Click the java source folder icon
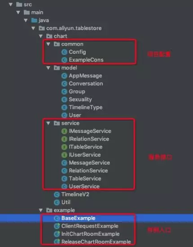This screenshot has height=247, width=193. click(x=34, y=20)
